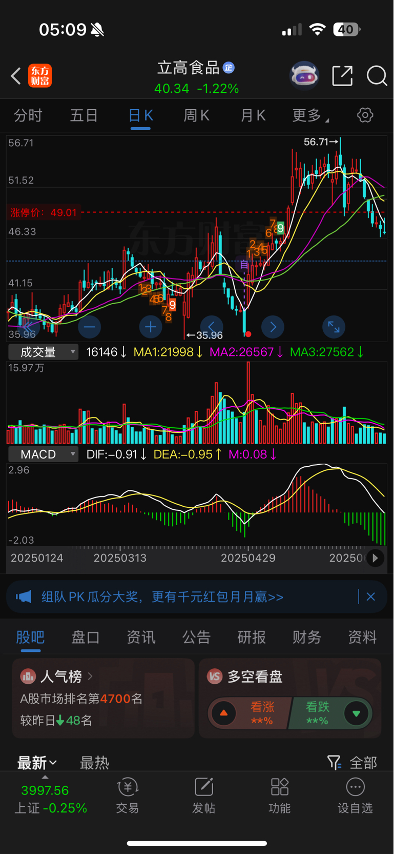Image resolution: width=394 pixels, height=854 pixels.
Task: Open the robot assistant avatar
Action: point(304,76)
